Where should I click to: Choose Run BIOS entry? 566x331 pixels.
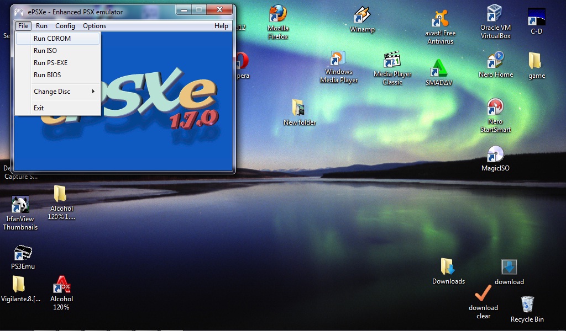[x=57, y=75]
